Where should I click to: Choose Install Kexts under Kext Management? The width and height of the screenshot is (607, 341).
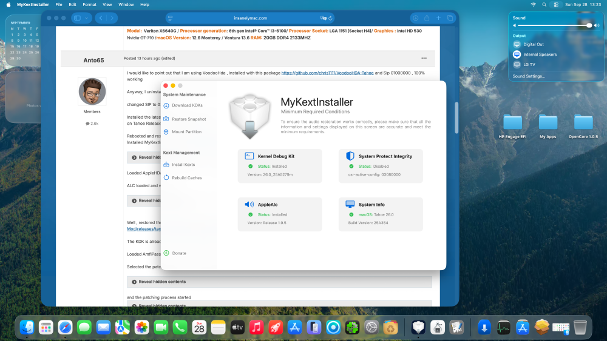[x=179, y=165]
